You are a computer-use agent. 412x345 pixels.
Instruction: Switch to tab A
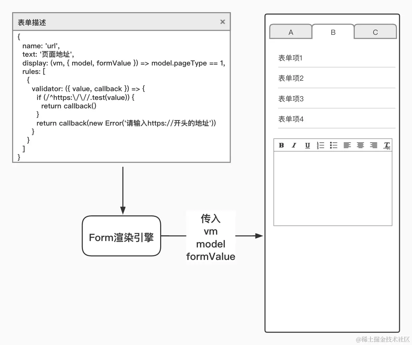pos(290,32)
